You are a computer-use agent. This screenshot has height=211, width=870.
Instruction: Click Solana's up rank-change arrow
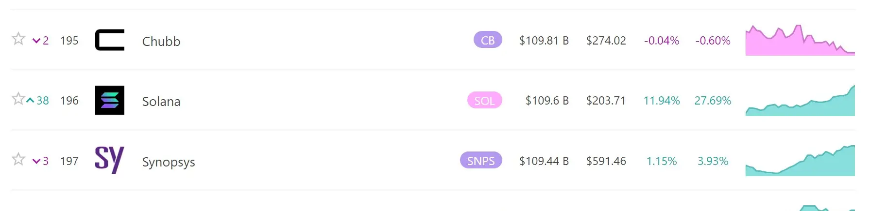click(30, 101)
